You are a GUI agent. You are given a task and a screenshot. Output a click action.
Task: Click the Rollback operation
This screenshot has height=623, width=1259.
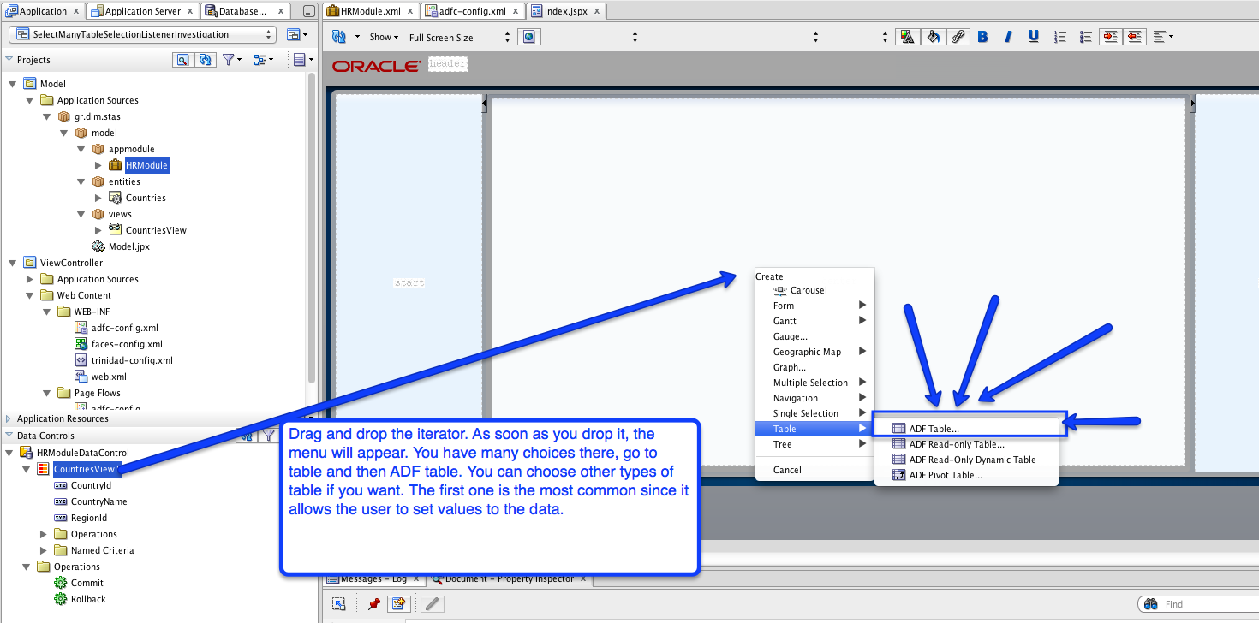click(x=88, y=599)
